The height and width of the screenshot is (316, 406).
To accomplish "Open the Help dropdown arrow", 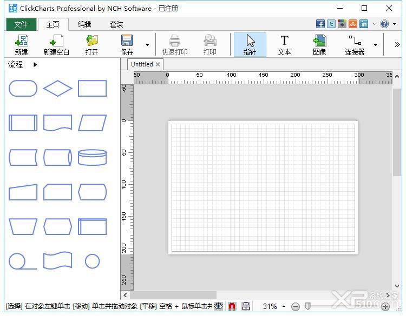I will coord(394,24).
